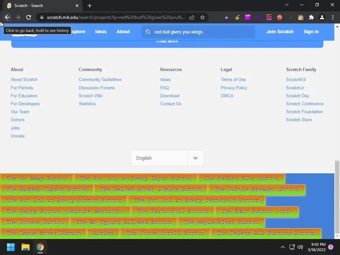Open the English language dropdown
This screenshot has height=255, width=340.
(167, 158)
